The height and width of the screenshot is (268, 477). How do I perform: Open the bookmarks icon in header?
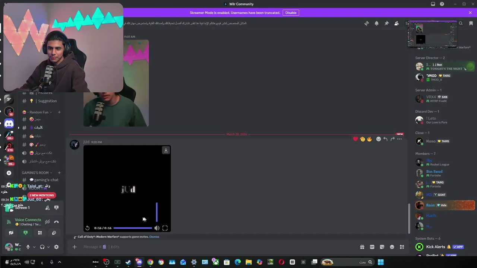pyautogui.click(x=471, y=23)
